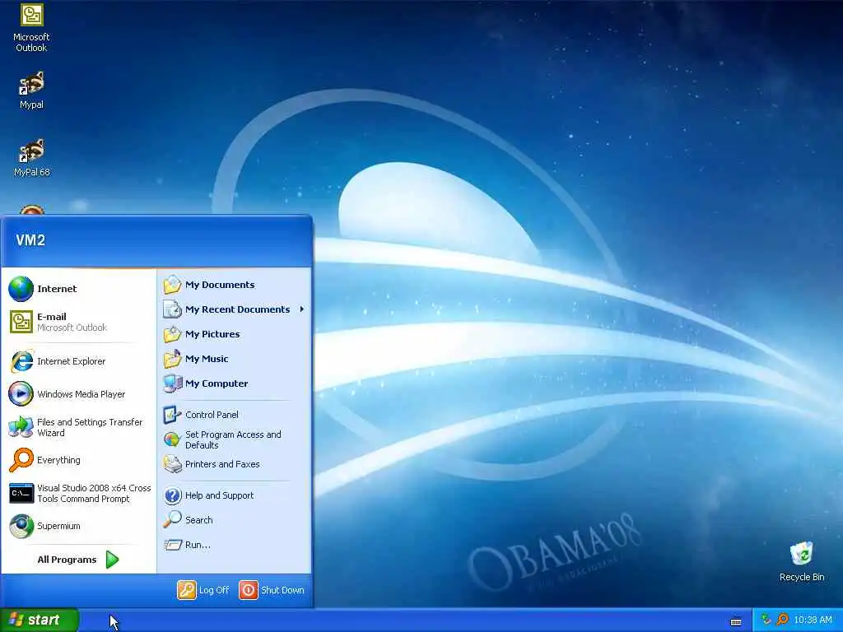Click the Log Off button

pos(203,590)
